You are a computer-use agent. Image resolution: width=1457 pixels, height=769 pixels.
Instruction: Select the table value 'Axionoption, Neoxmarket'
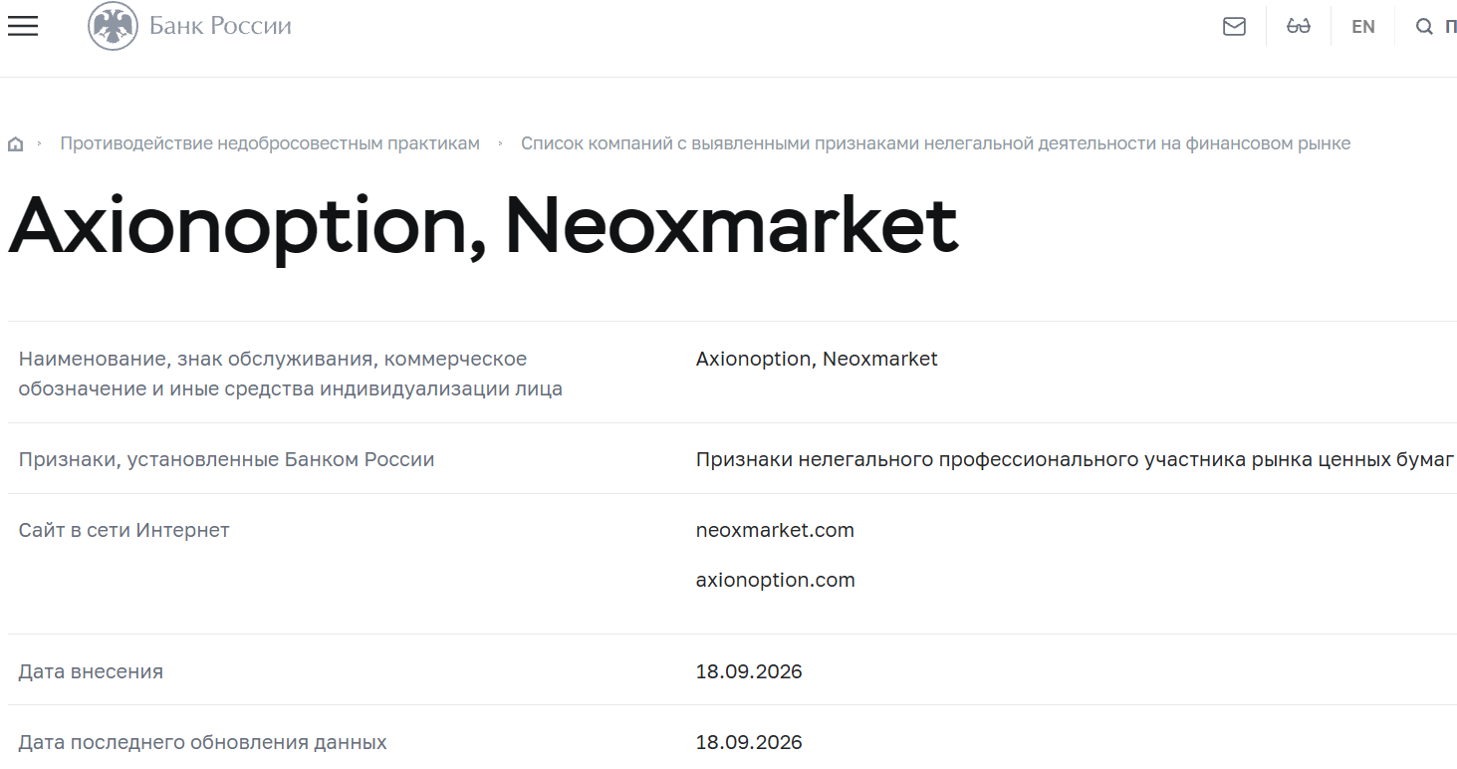pos(817,359)
